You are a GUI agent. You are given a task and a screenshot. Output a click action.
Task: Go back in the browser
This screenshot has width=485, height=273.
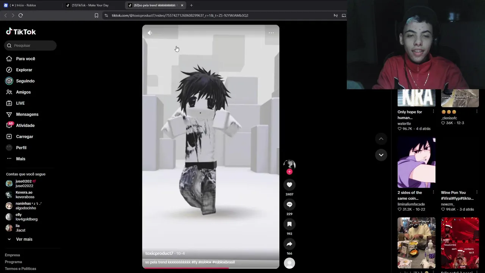5,16
